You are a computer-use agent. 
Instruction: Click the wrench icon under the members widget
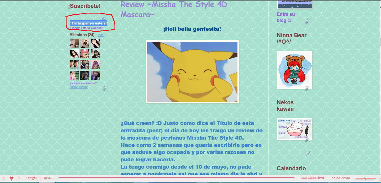click(105, 89)
